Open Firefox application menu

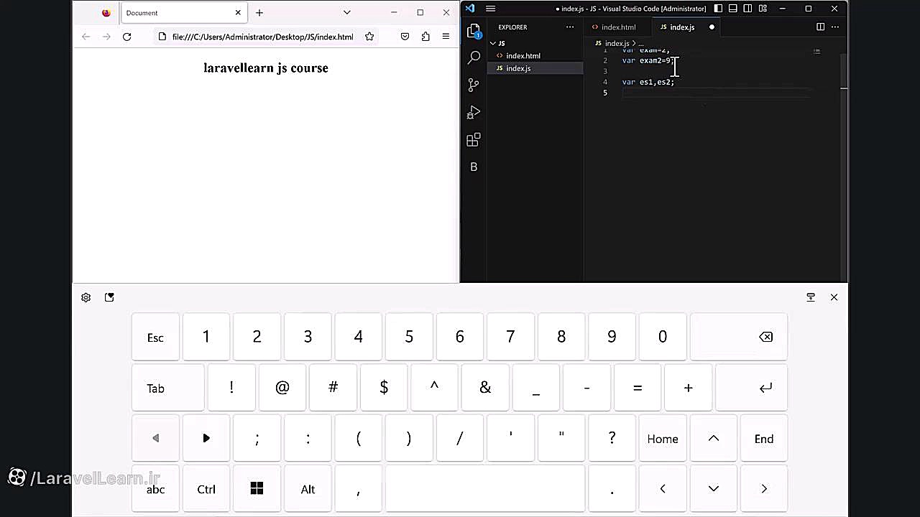tap(446, 37)
